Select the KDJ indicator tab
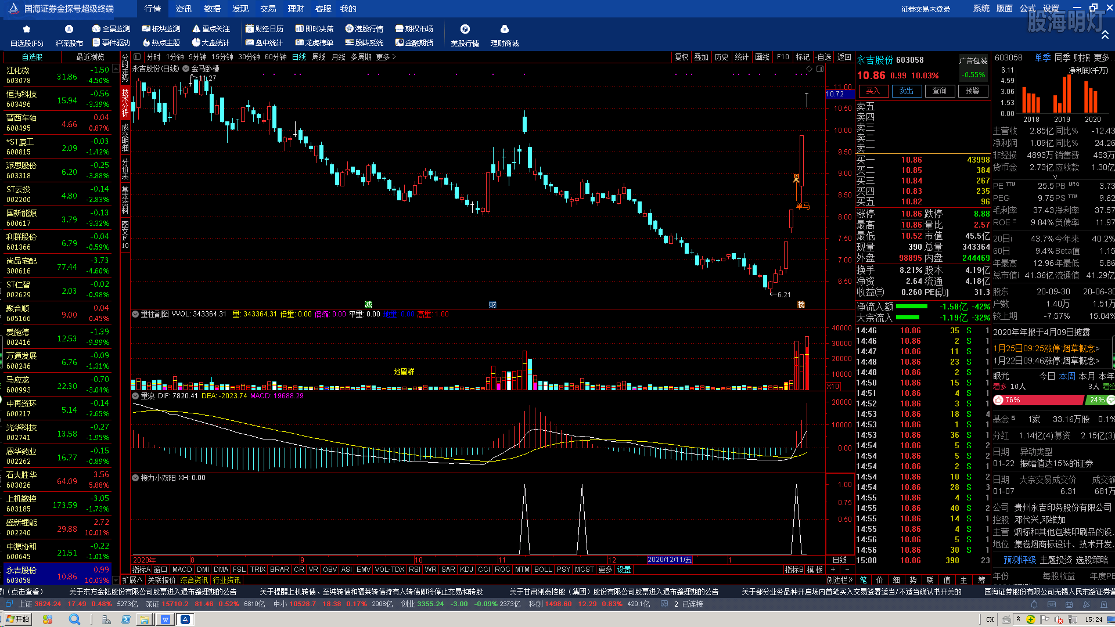Viewport: 1115px width, 627px height. tap(466, 570)
